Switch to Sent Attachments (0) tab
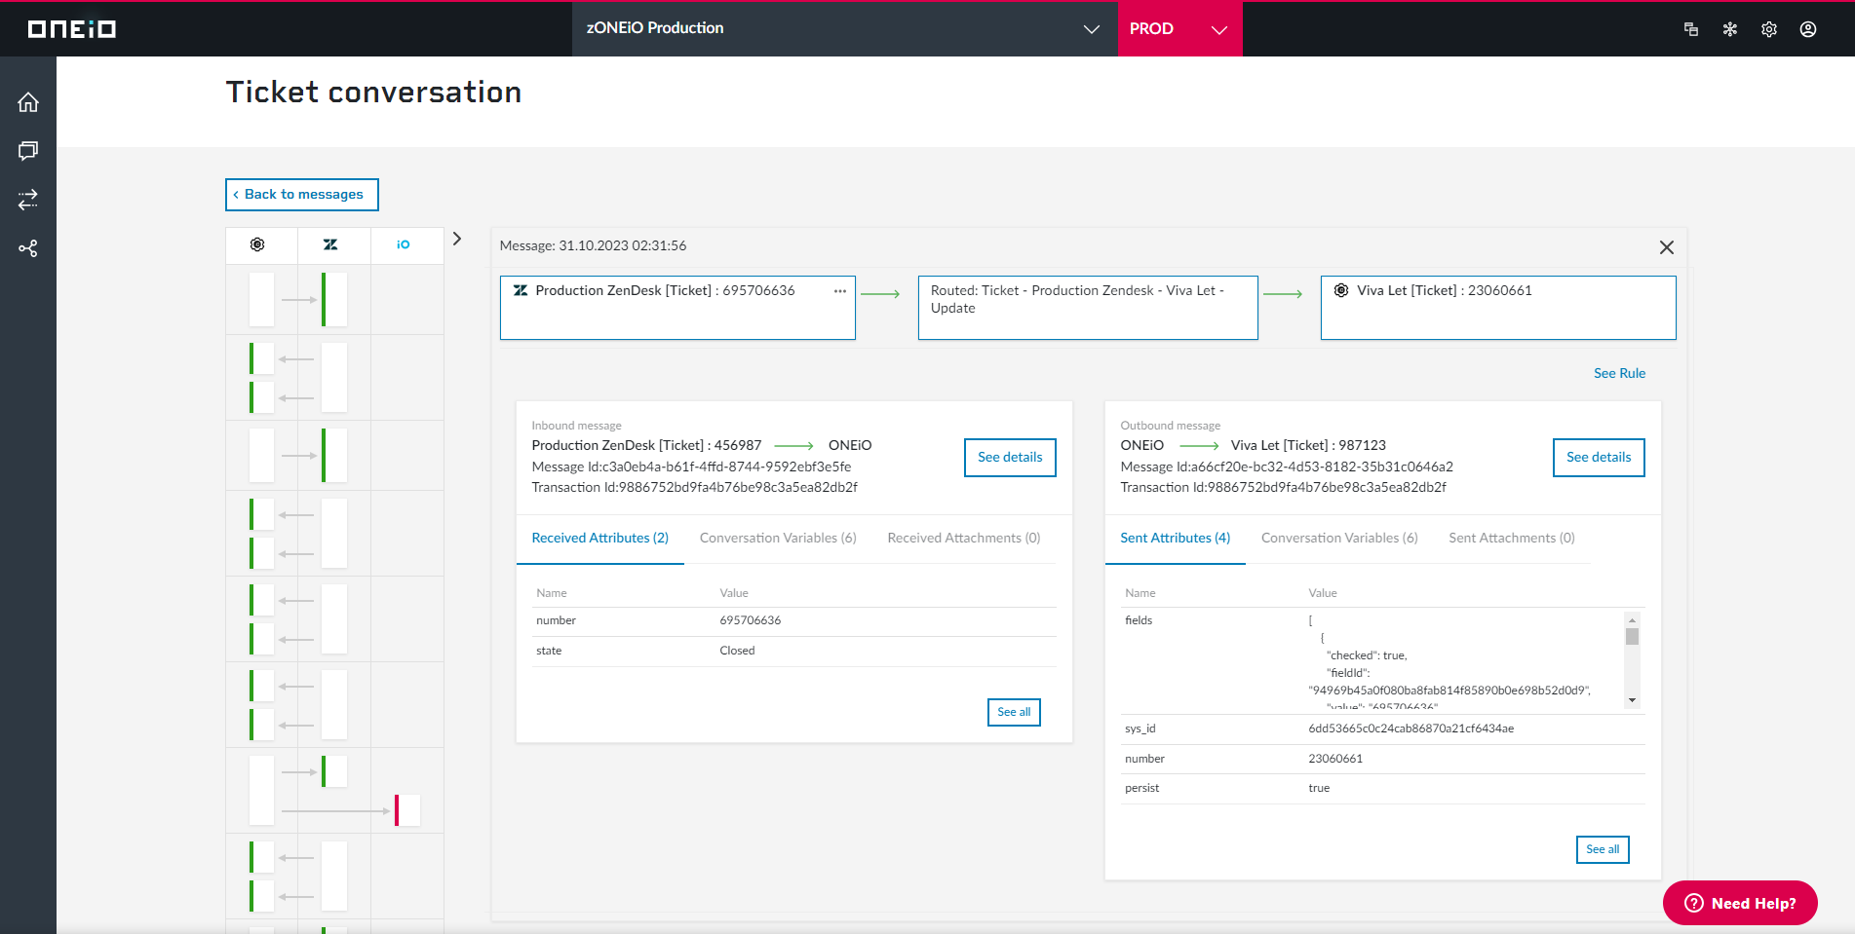The height and width of the screenshot is (934, 1855). tap(1512, 539)
